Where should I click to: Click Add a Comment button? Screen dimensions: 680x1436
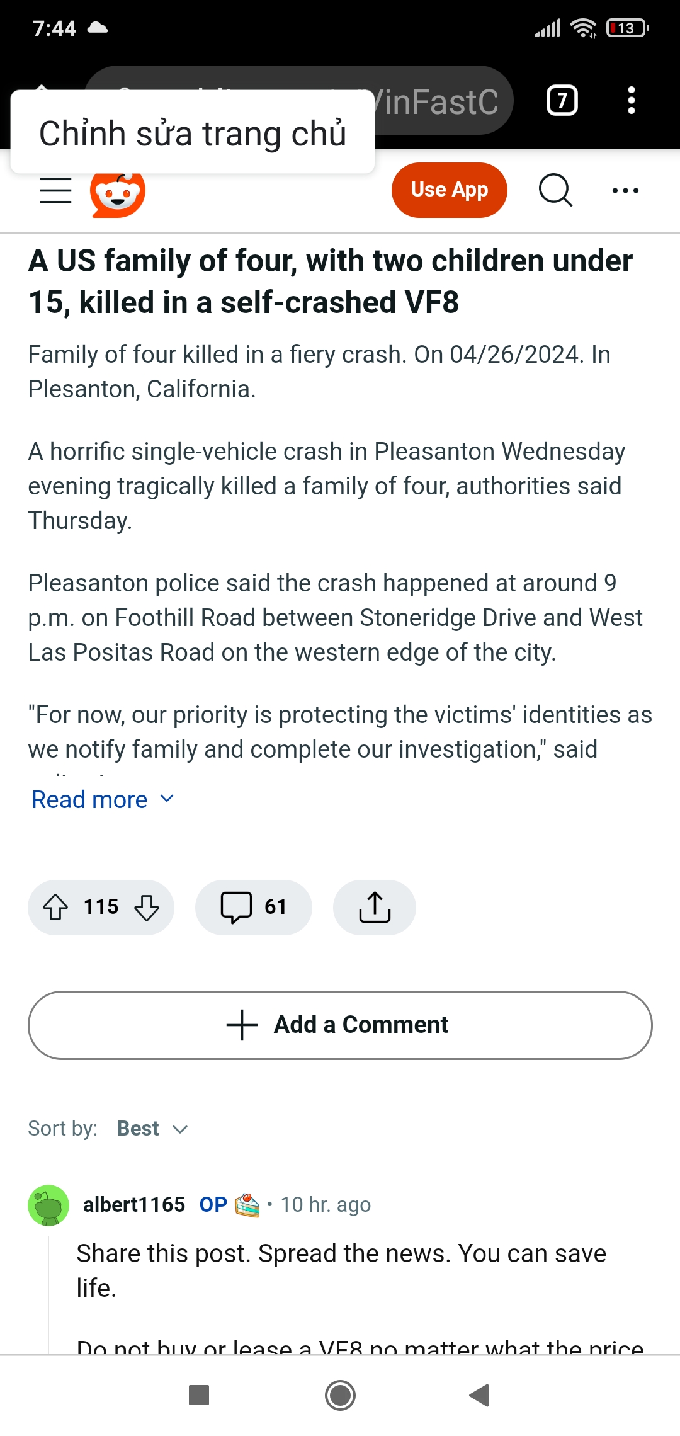point(340,1025)
